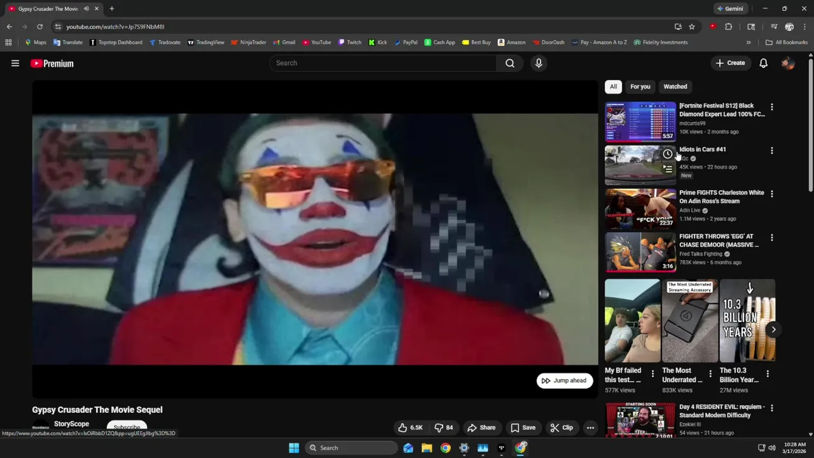This screenshot has height=458, width=814.
Task: Open Chrome extensions puzzle icon
Action: click(x=729, y=27)
